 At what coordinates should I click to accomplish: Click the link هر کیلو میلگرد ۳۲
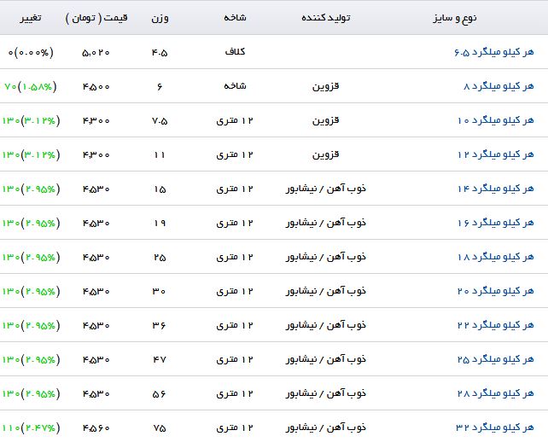[x=495, y=427]
